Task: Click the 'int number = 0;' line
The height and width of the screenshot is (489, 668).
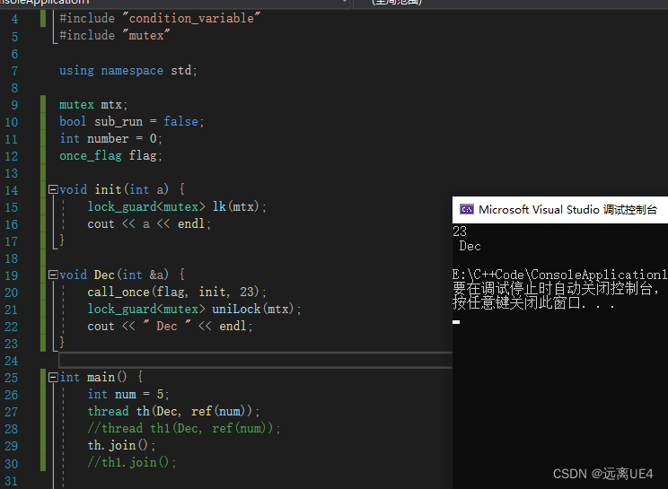Action: (110, 139)
